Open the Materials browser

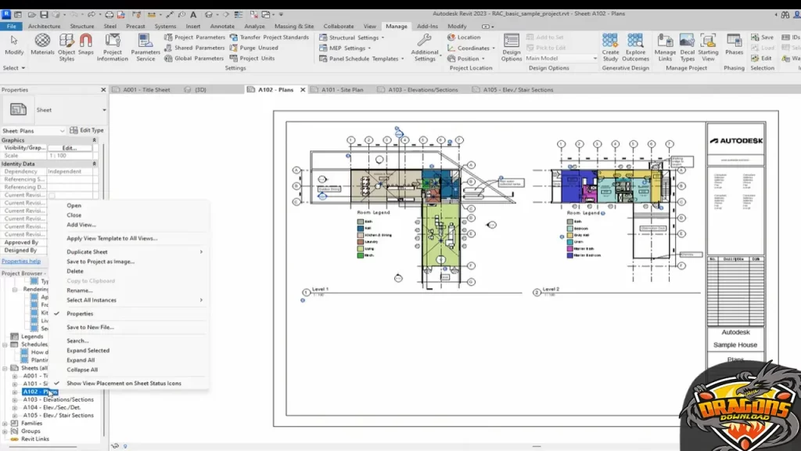[x=42, y=45]
